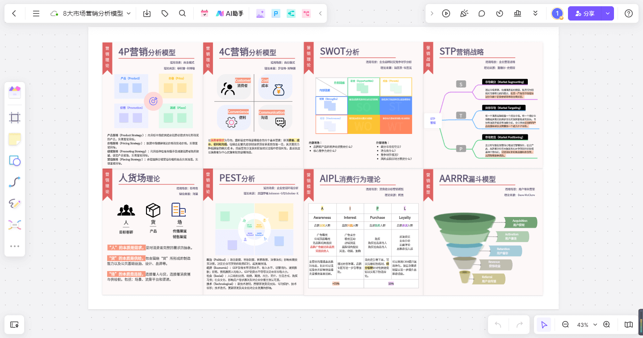Open the search on the canvas
The image size is (643, 338).
pos(182,13)
